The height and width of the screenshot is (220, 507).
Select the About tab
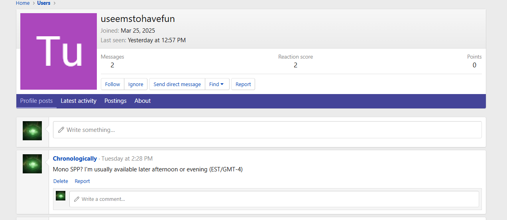tap(142, 101)
